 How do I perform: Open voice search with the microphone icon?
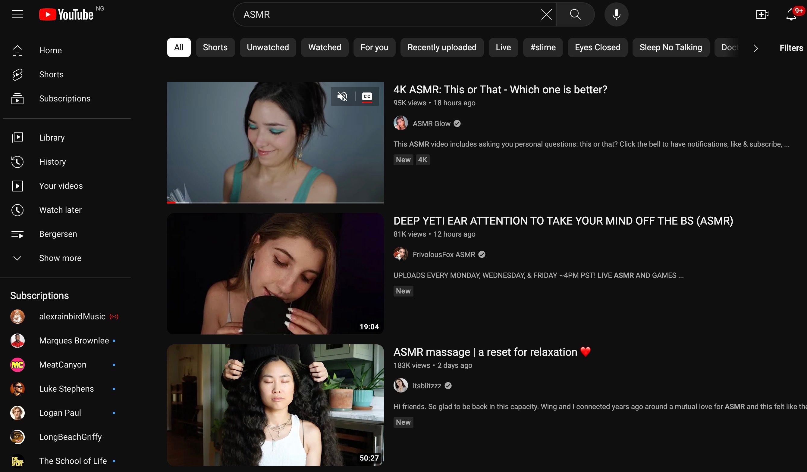[x=616, y=14]
